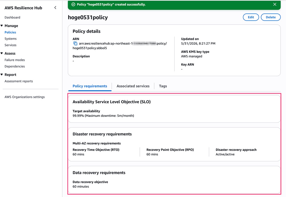Viewport: 286px width, 197px height.
Task: Click the success message banner text
Action: (111, 4)
